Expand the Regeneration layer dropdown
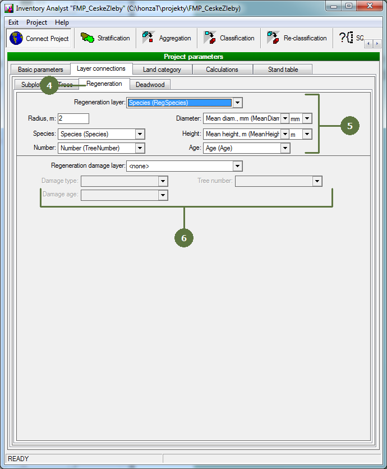 (x=238, y=103)
